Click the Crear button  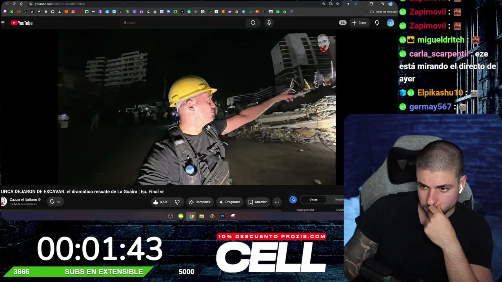(x=359, y=23)
